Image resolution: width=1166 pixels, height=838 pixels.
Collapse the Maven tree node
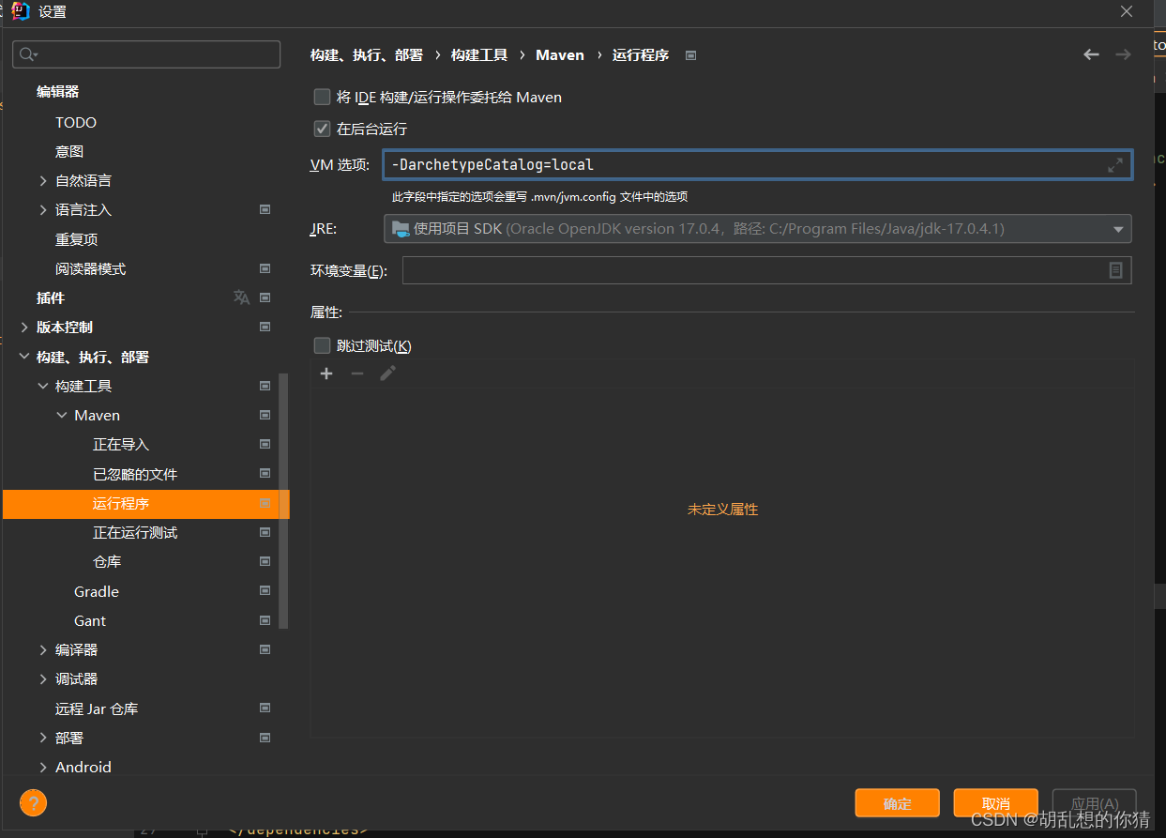pyautogui.click(x=61, y=415)
